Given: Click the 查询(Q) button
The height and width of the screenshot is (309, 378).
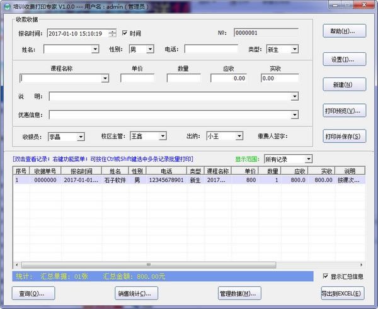Looking at the screenshot, I should [x=33, y=293].
